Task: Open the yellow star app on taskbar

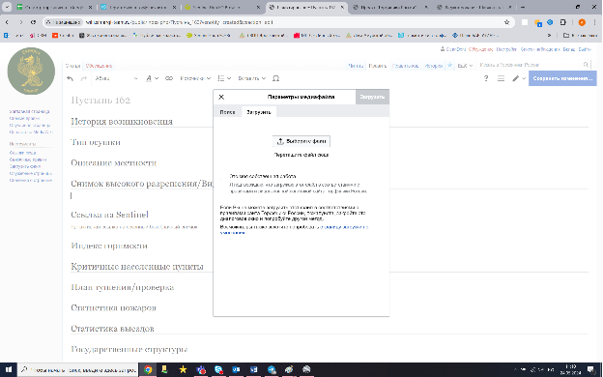Action: (x=183, y=369)
